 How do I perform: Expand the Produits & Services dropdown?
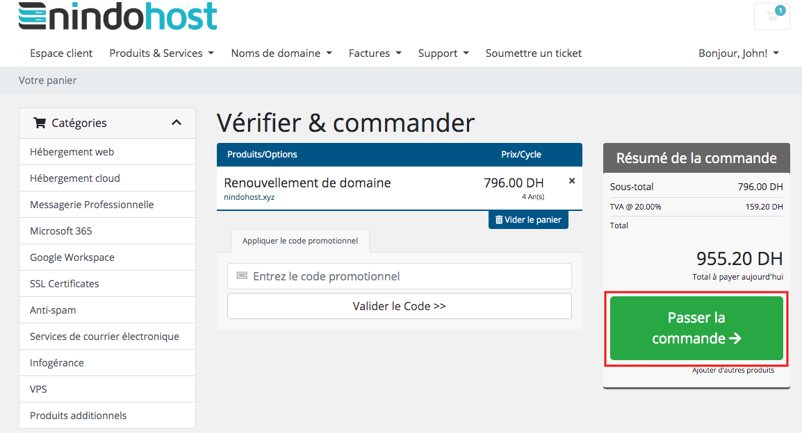click(162, 53)
